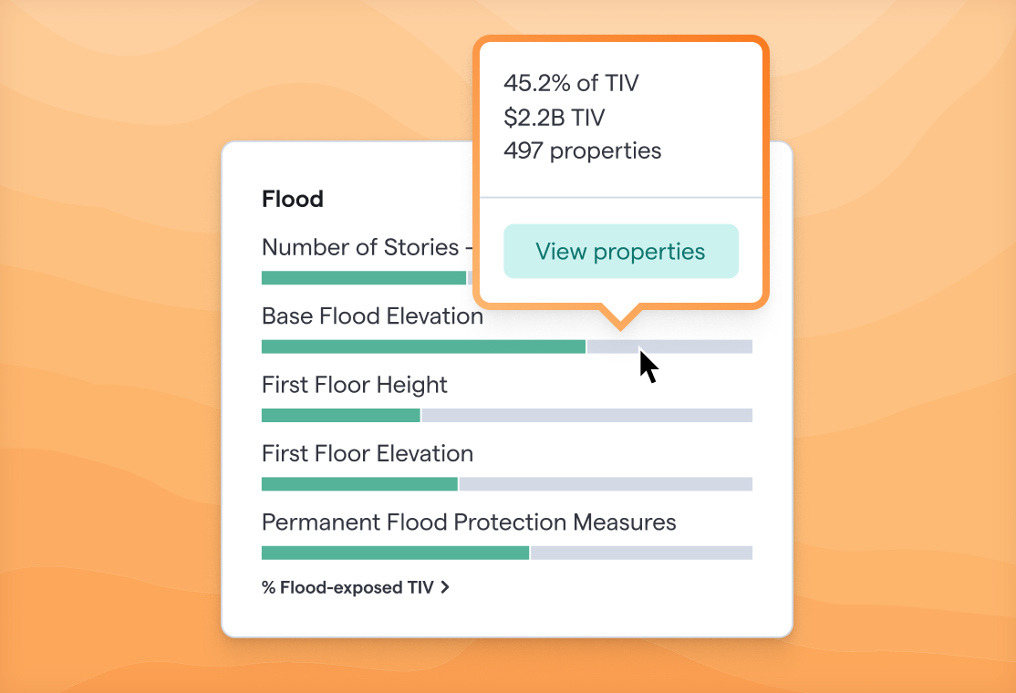
Task: Click the First Floor Height label
Action: tap(355, 385)
